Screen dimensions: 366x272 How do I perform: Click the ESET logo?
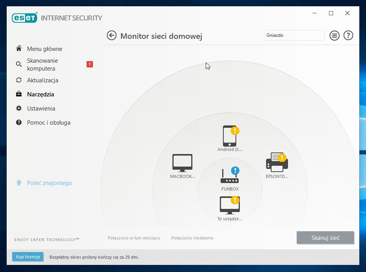point(25,18)
